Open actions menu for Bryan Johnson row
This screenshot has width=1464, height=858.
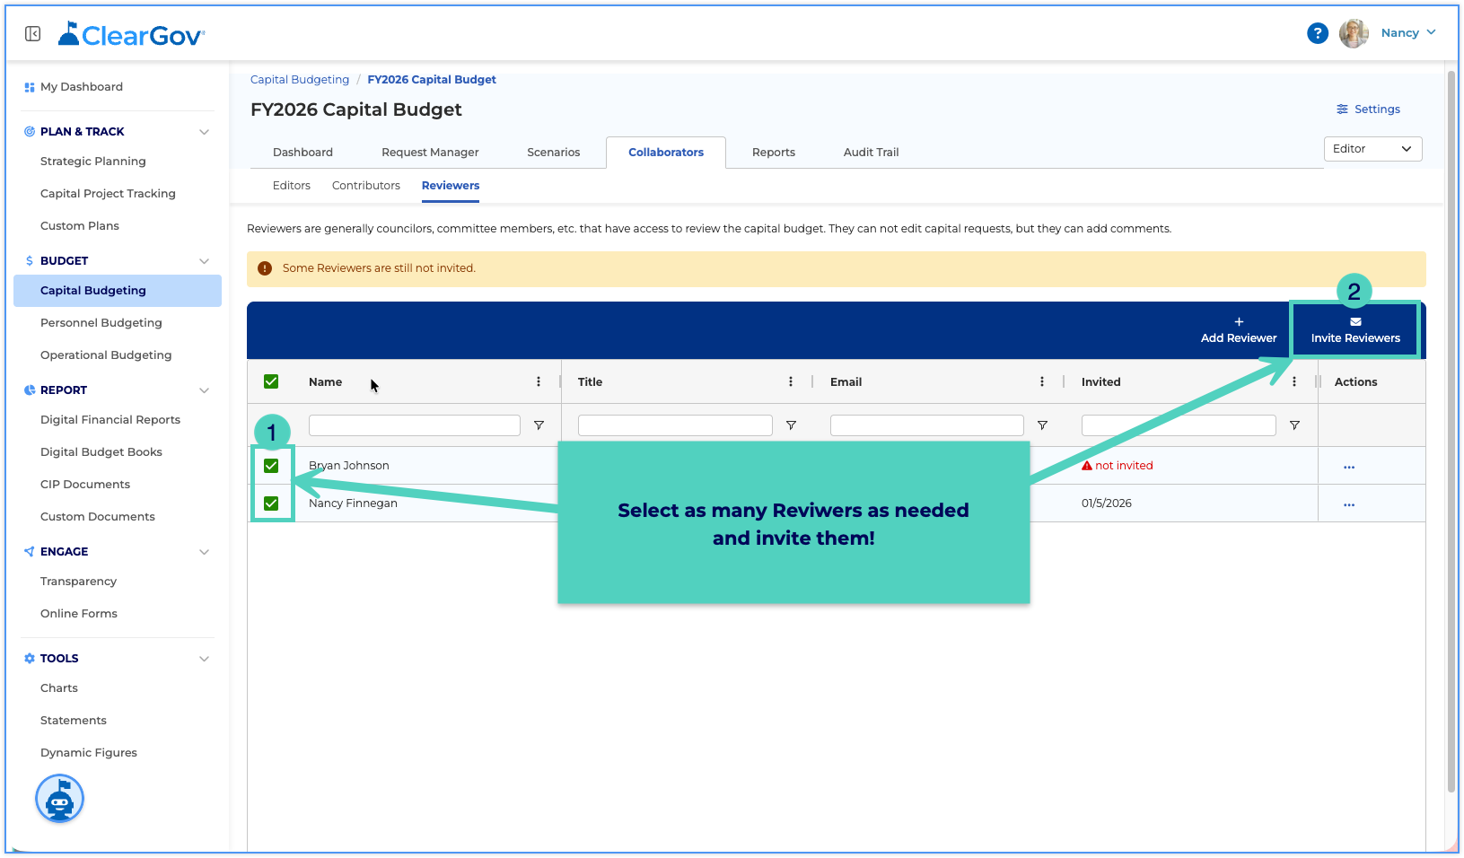click(1348, 467)
